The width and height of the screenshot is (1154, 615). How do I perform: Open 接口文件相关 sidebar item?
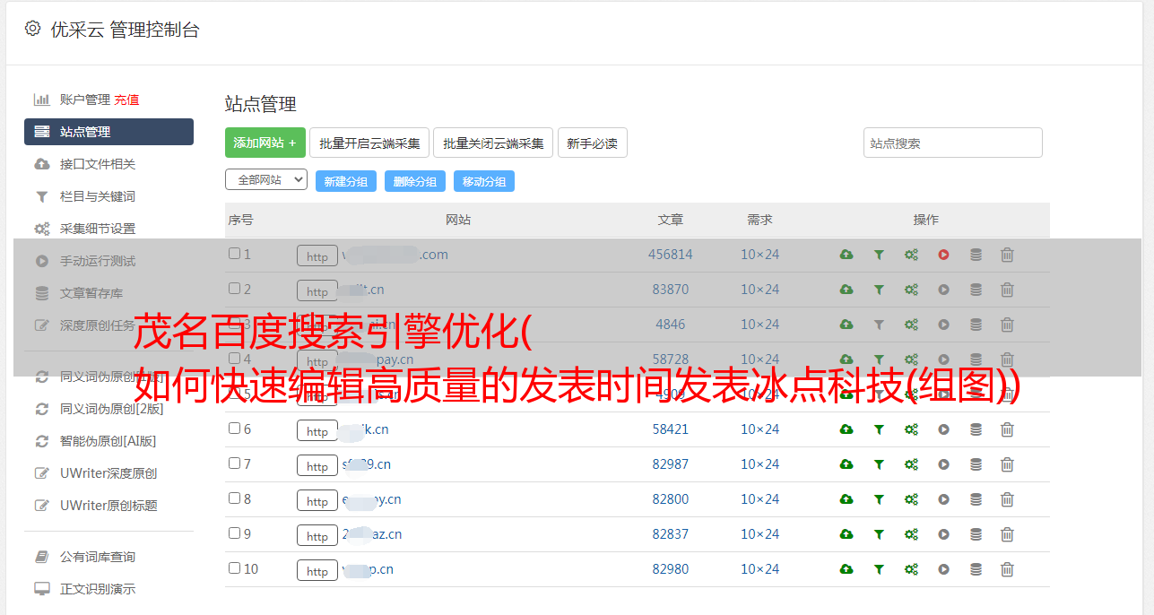point(97,164)
